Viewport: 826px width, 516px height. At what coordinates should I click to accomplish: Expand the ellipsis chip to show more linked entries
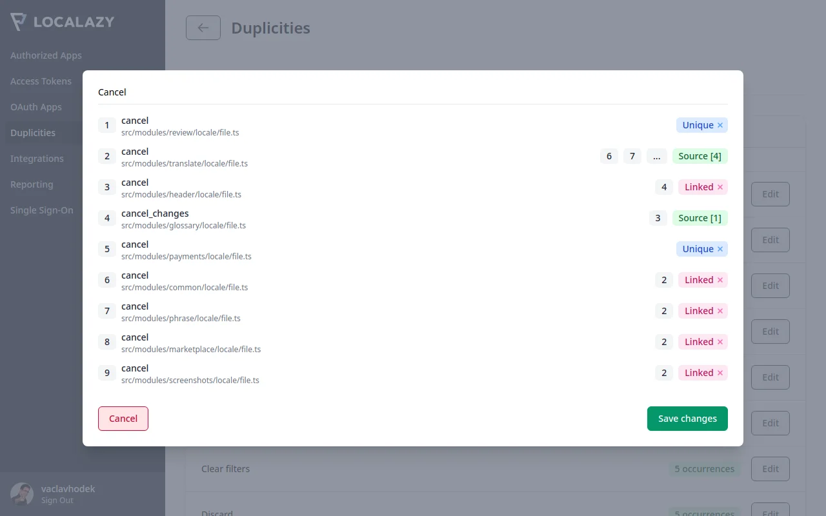(x=657, y=156)
